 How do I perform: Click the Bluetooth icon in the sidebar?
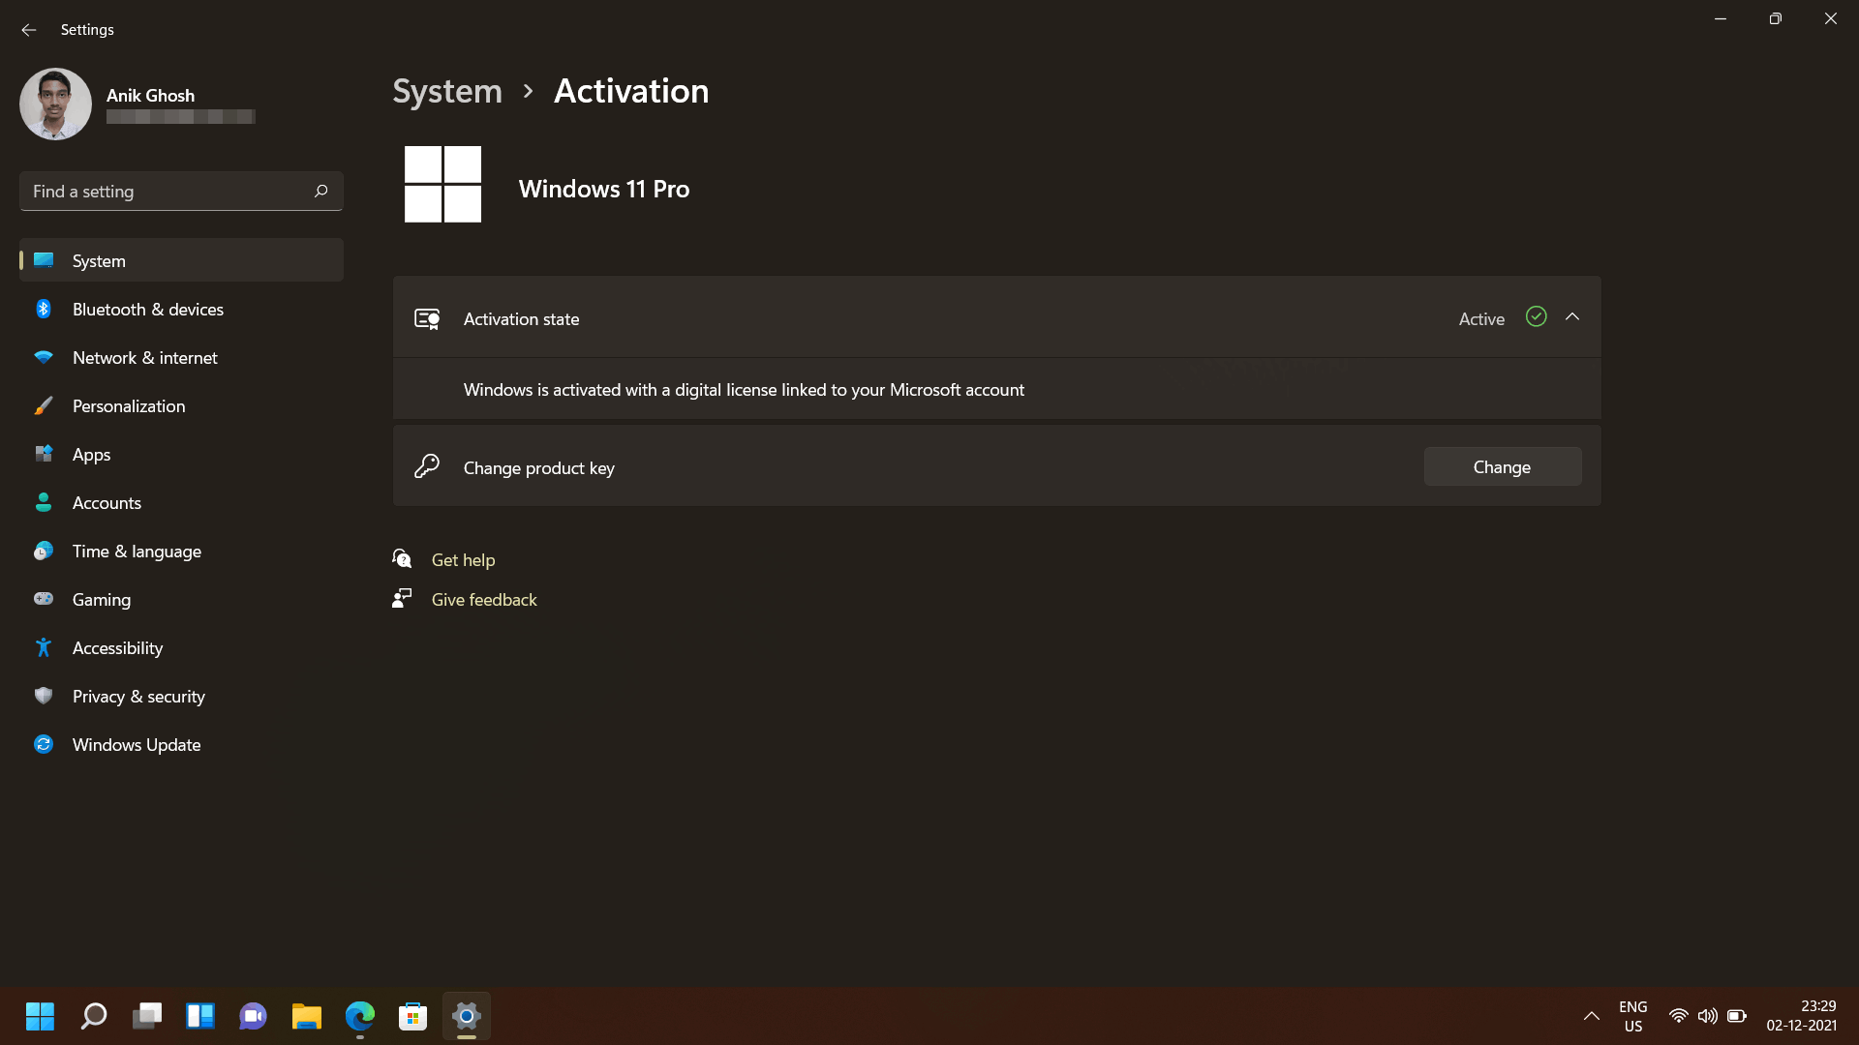click(44, 309)
